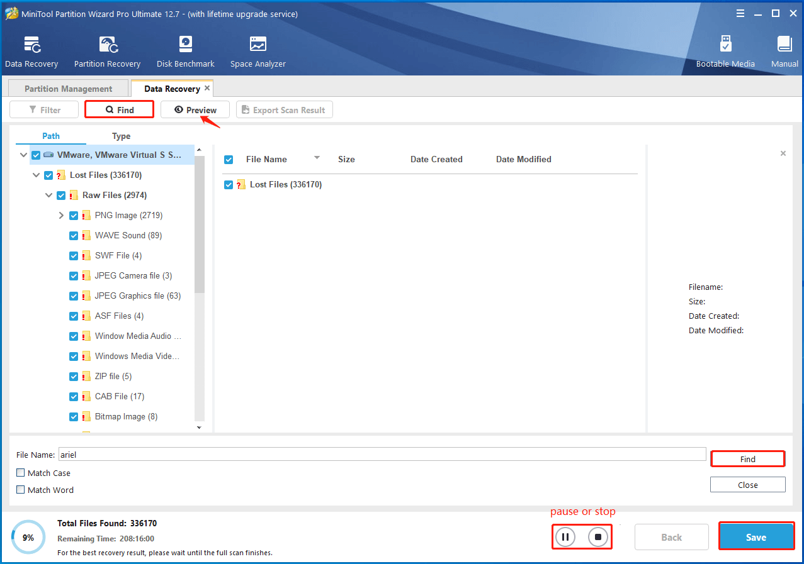Screen dimensions: 804x564
Task: Click the PNG Image folder icon
Action: point(86,215)
